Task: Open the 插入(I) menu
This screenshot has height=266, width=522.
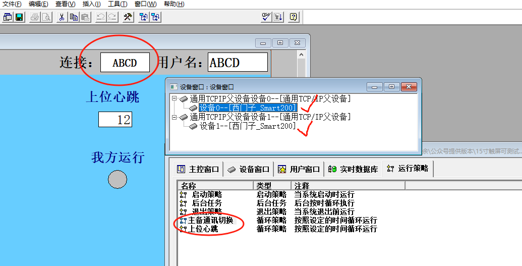Action: 91,4
